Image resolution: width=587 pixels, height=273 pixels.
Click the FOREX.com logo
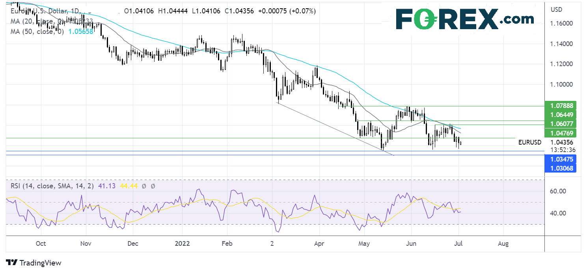(465, 19)
